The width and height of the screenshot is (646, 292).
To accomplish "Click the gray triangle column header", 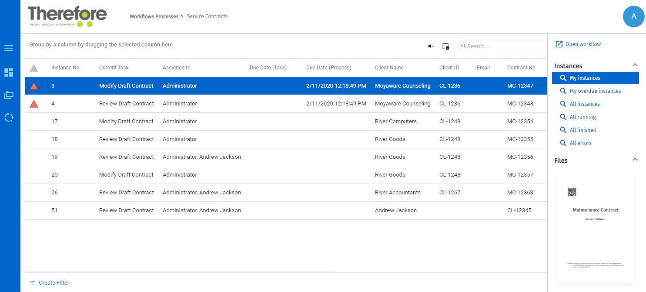I will coord(34,68).
